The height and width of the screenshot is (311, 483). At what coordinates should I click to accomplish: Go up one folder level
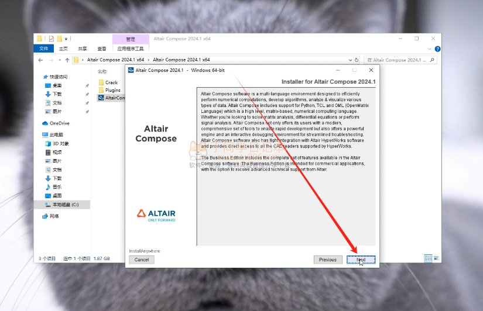(x=67, y=60)
